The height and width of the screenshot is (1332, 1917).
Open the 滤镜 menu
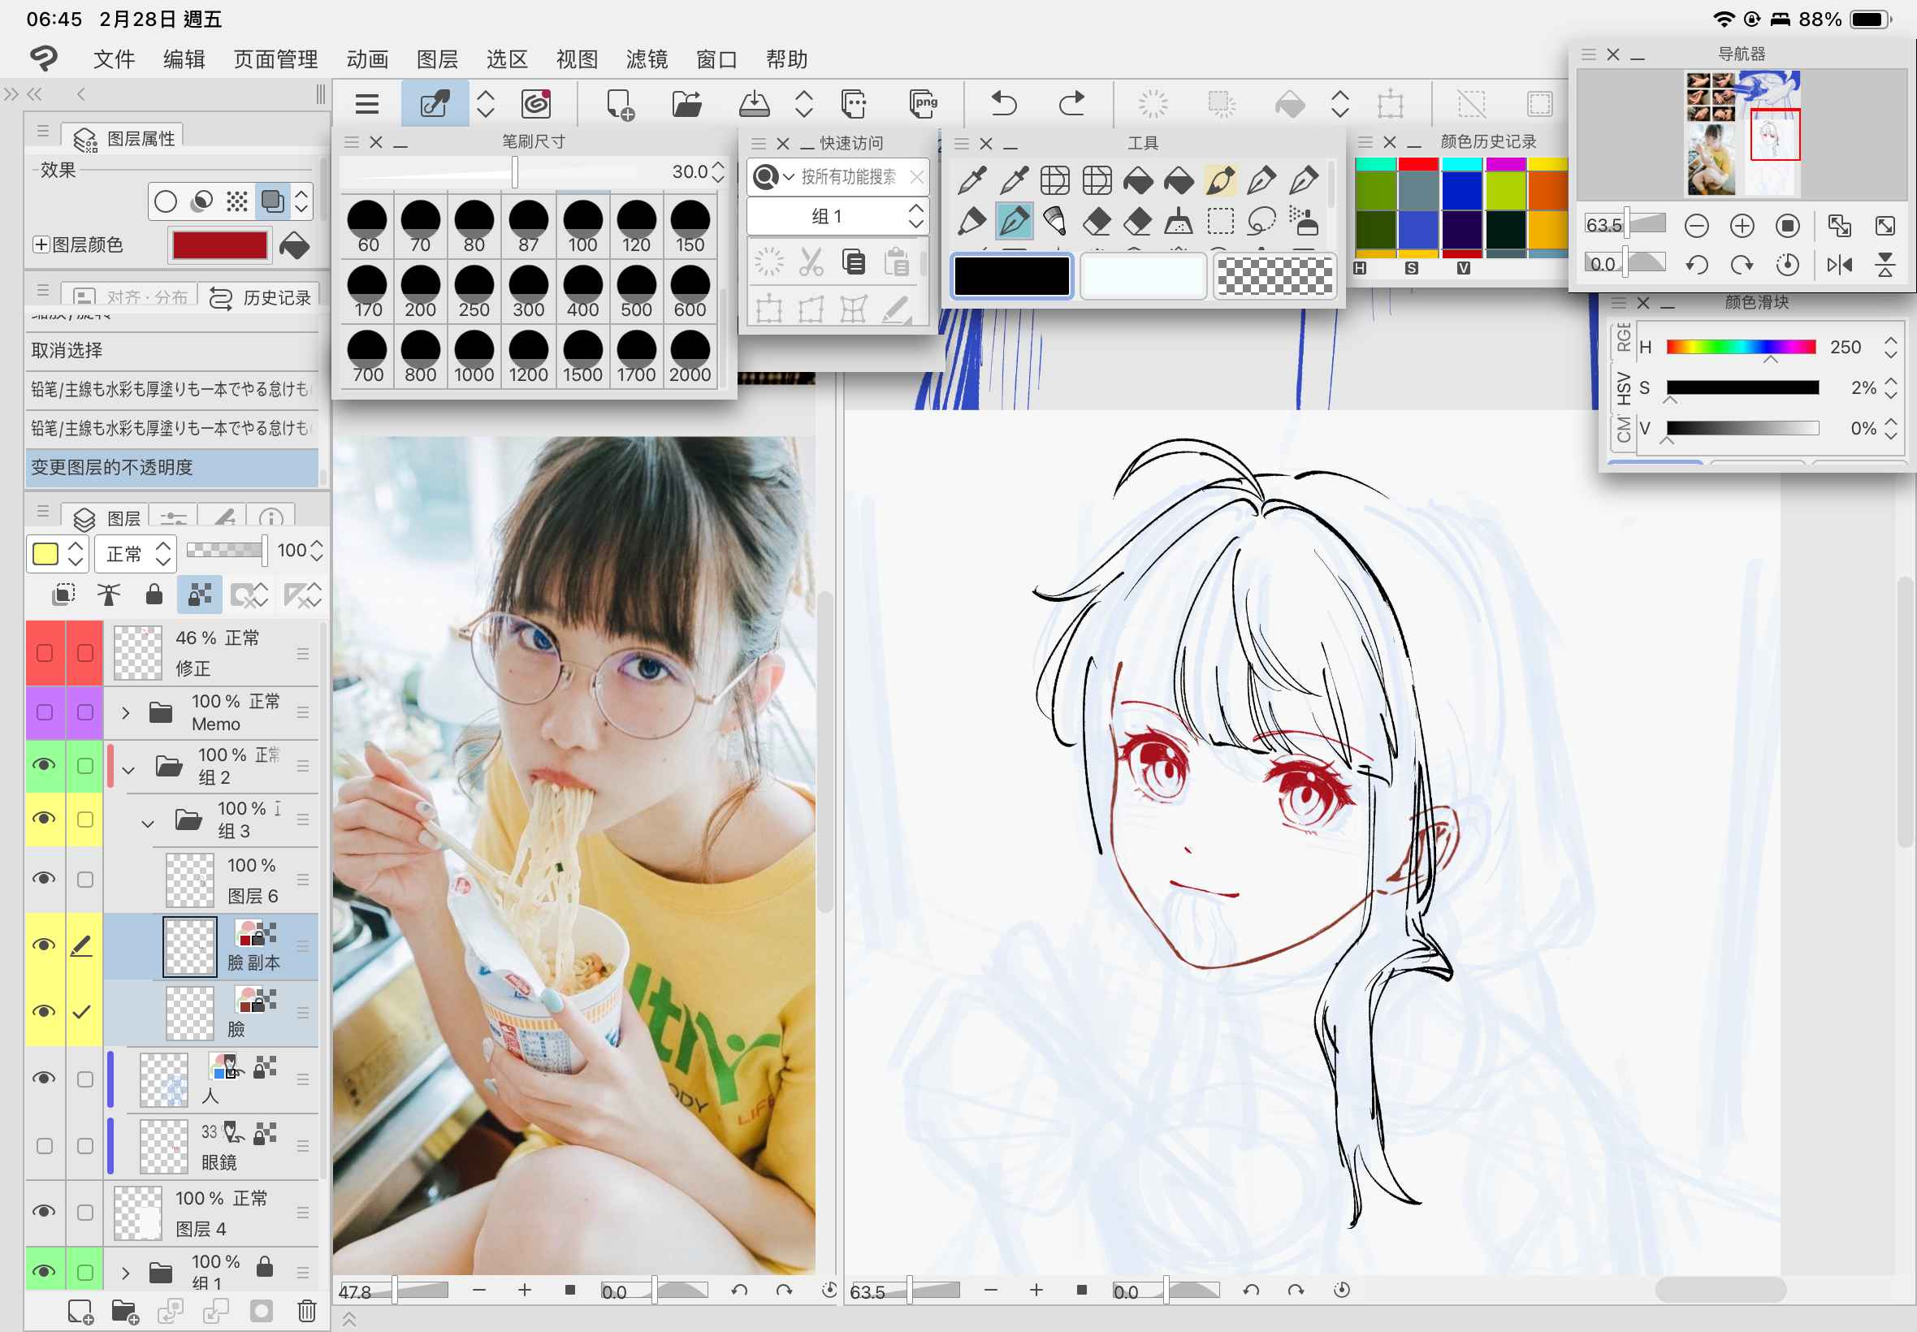[x=647, y=59]
